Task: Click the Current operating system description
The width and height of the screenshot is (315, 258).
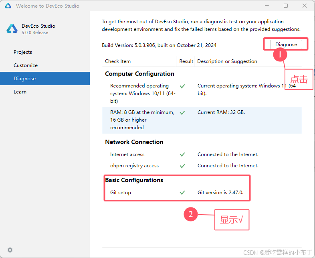Action: [x=248, y=89]
